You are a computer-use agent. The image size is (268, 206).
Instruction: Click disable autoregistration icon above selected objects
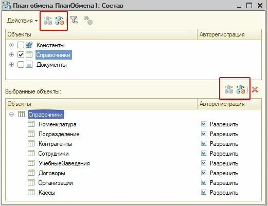[x=241, y=89]
